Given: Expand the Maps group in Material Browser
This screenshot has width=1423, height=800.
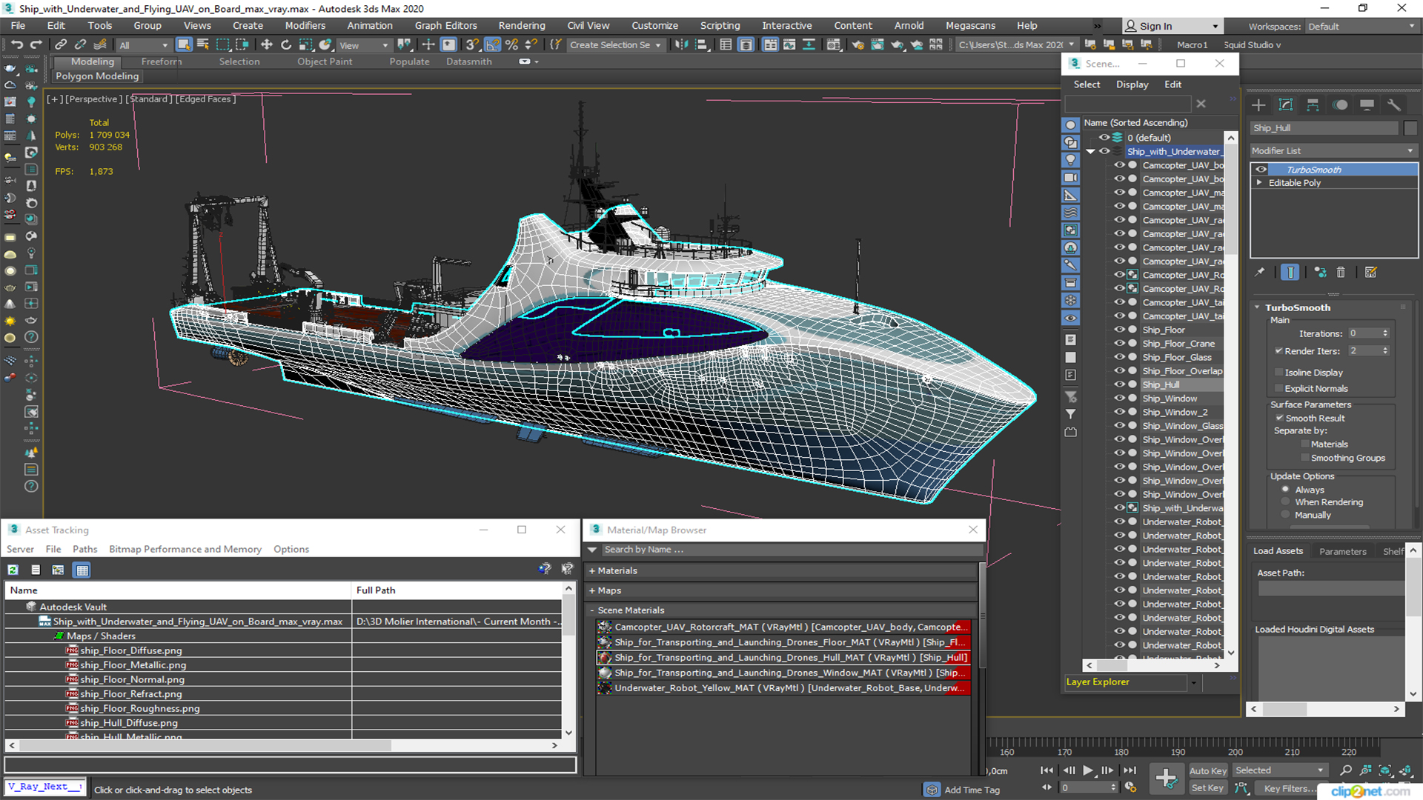Looking at the screenshot, I should 592,591.
